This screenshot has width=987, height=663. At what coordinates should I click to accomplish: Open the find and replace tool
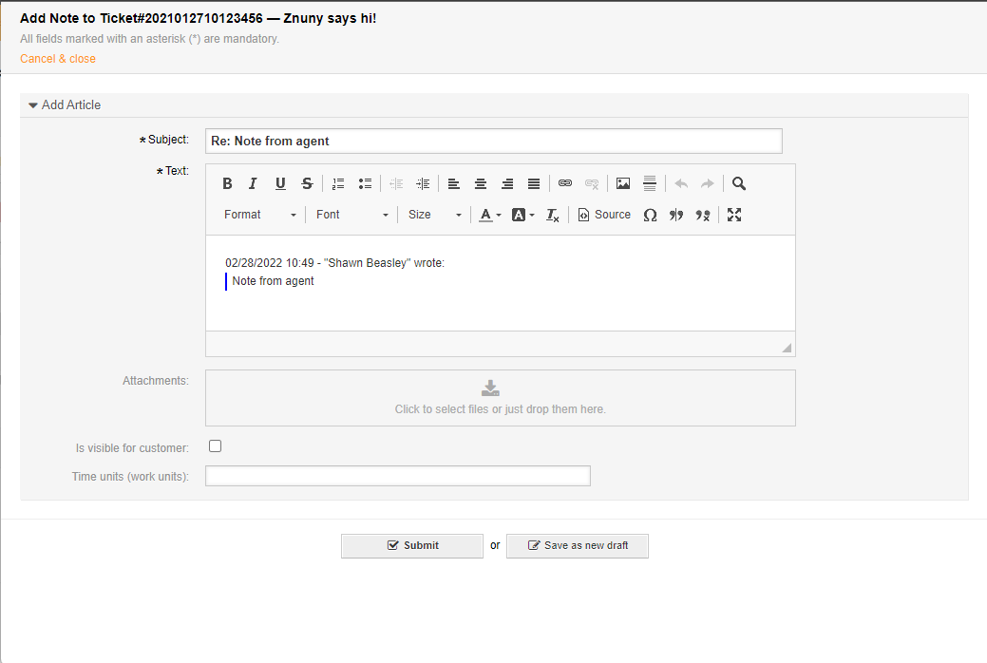739,184
